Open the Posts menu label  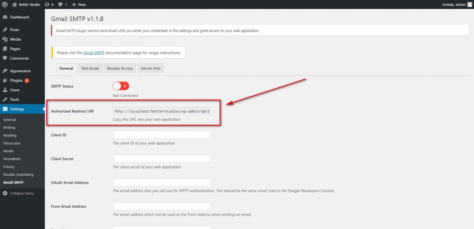point(14,30)
